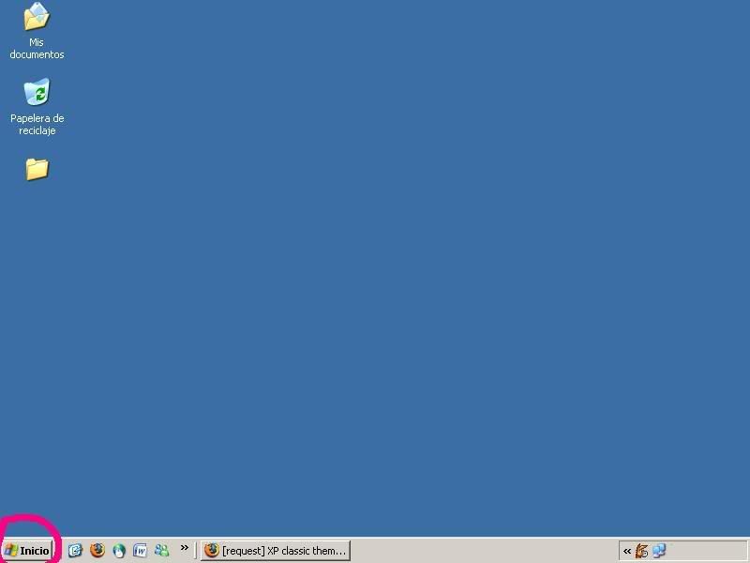Image resolution: width=750 pixels, height=563 pixels.
Task: Launch Firefox from the Quick Launch bar
Action: (x=97, y=550)
